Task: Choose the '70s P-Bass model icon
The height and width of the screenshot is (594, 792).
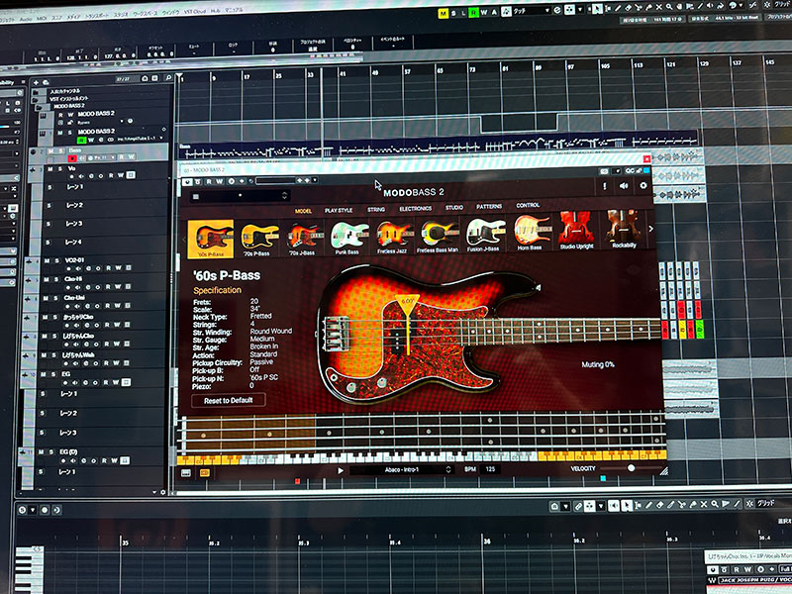Action: point(259,239)
